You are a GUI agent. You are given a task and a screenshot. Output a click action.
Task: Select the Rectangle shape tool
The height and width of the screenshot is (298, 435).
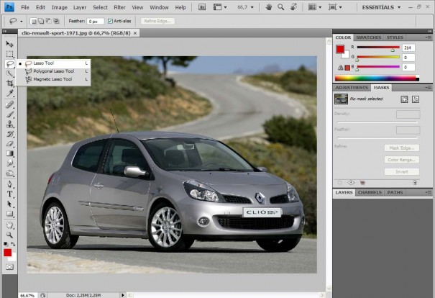10,214
